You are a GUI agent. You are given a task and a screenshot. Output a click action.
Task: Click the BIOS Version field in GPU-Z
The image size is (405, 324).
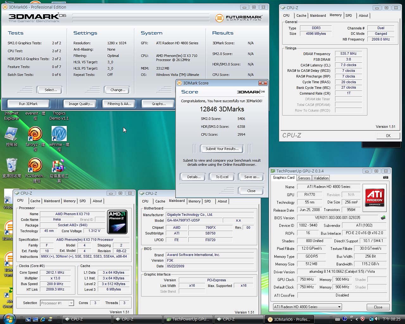(x=338, y=218)
